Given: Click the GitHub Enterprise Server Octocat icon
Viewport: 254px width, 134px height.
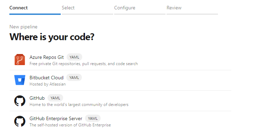Looking at the screenshot, I should [20, 121].
